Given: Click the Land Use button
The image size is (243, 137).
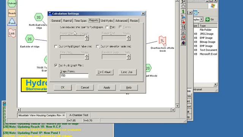Looking at the screenshot, I should (128, 72).
